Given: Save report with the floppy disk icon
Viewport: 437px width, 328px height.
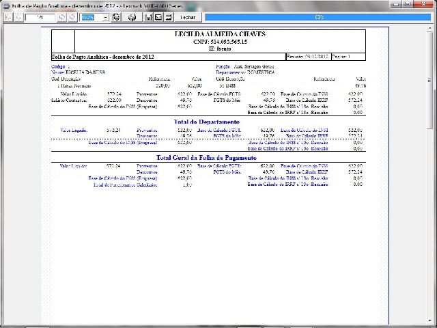Looking at the screenshot, I should (x=148, y=17).
